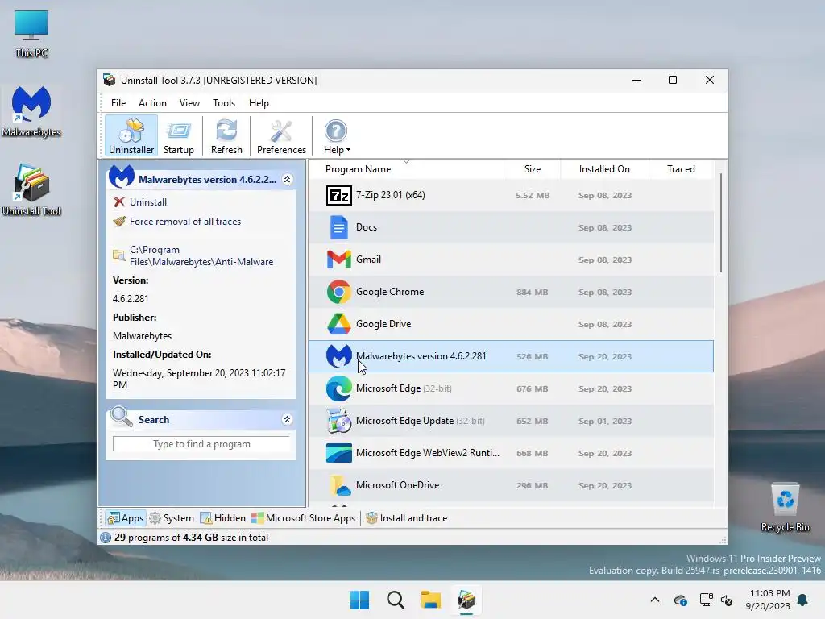
Task: Open the notification bell icon
Action: 803,600
